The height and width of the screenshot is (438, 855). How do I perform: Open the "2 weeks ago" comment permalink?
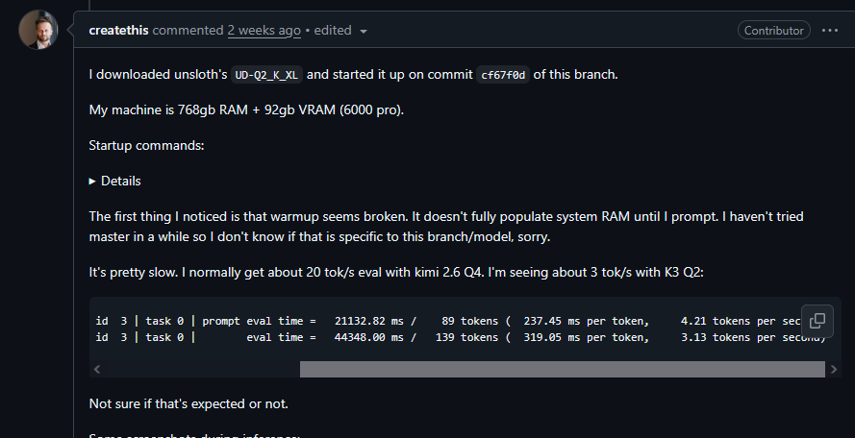[264, 31]
